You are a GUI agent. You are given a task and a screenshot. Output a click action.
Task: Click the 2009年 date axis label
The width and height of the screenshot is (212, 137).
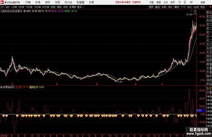(x=4, y=136)
